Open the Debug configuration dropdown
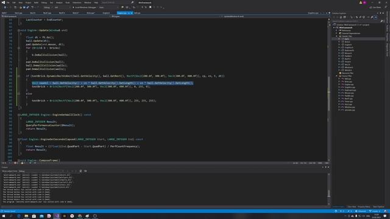 48,7
